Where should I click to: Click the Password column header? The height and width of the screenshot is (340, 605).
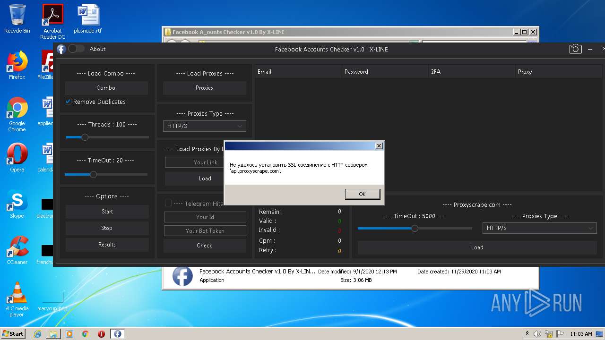tap(385, 72)
